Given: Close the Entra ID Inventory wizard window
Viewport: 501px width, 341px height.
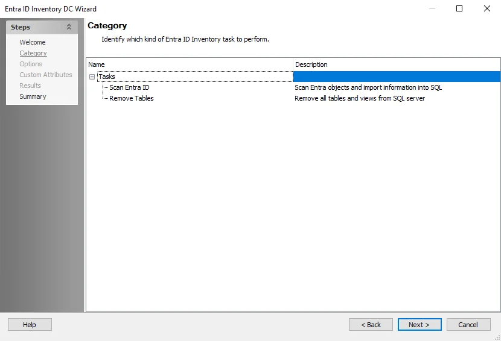Looking at the screenshot, I should coord(487,8).
